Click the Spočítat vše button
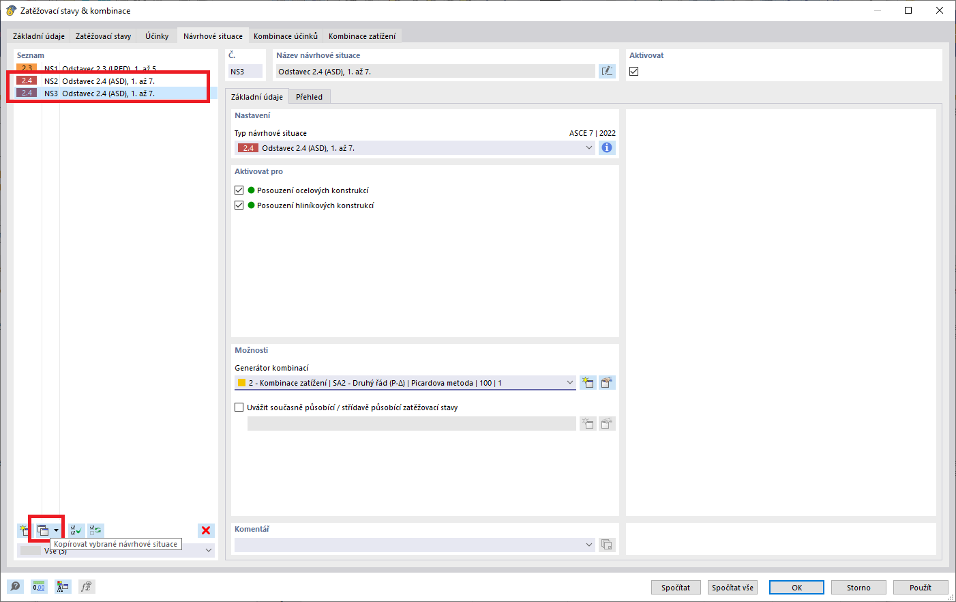Screen dimensions: 956x602 click(x=733, y=588)
